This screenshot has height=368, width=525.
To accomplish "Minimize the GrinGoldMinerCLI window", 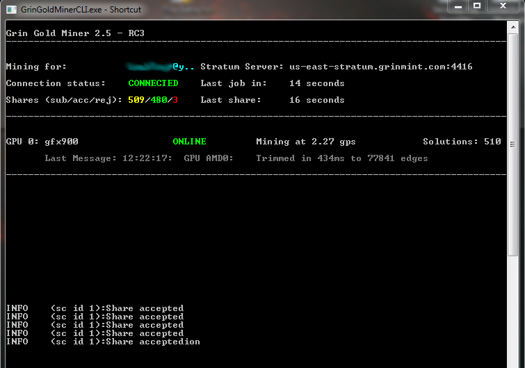I will [x=458, y=6].
